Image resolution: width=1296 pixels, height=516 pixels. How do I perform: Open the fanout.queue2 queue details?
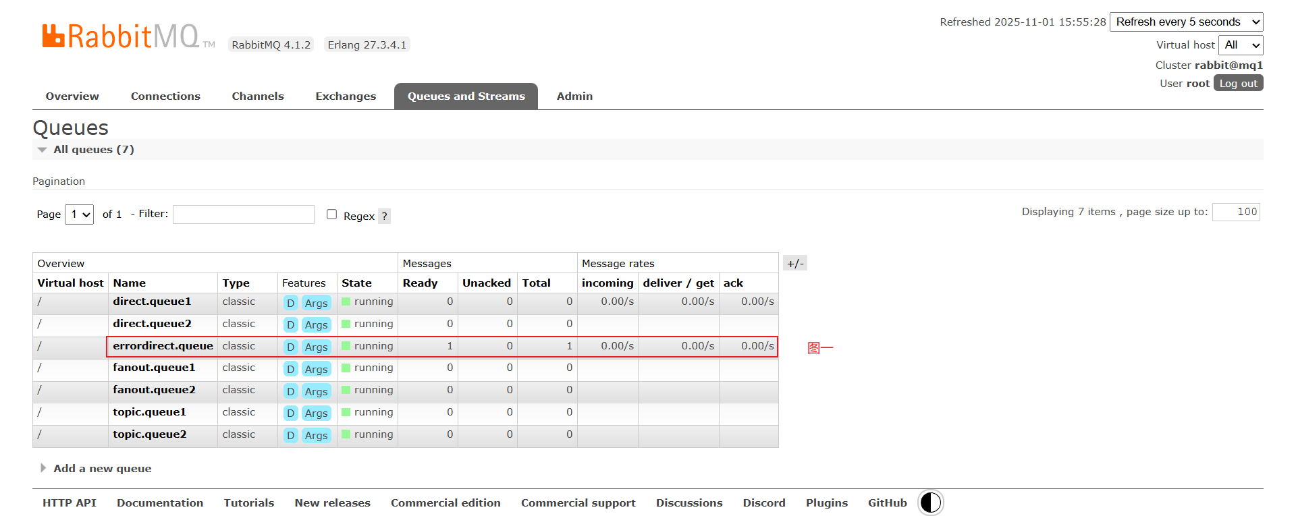tap(154, 390)
